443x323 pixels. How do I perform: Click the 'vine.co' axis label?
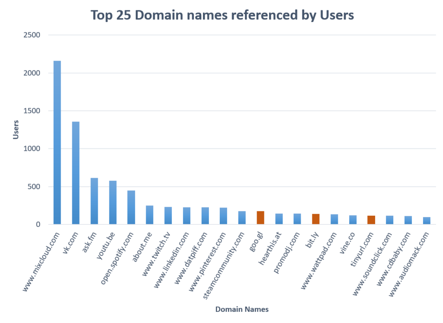click(347, 243)
